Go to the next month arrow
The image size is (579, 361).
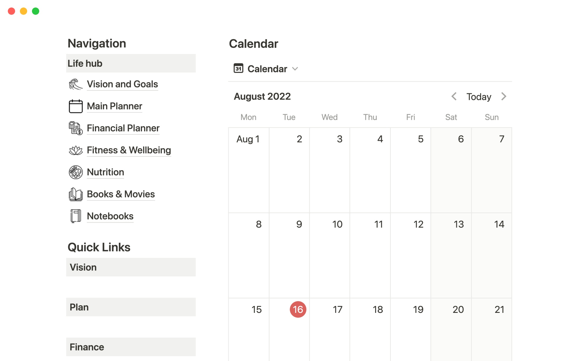(x=504, y=97)
